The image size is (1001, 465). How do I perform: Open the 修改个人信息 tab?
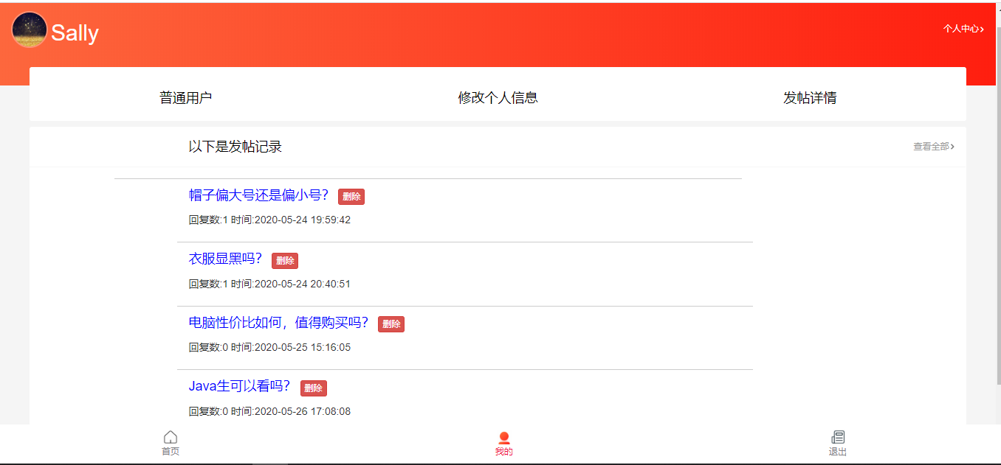[498, 98]
